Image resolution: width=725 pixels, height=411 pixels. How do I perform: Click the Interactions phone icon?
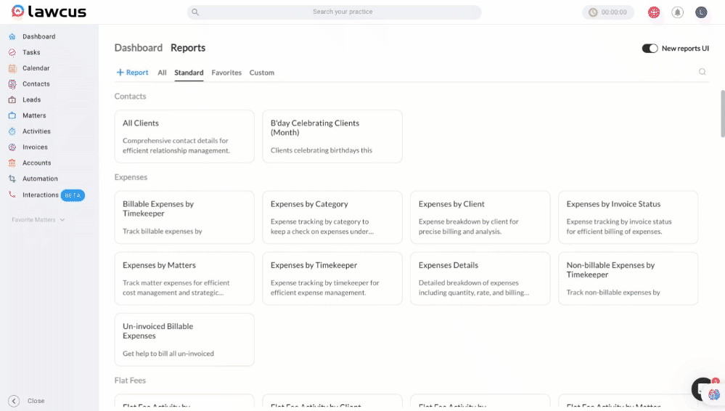click(x=12, y=195)
